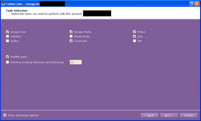
Task: Click the followers count field showing 50
Action: coord(76,62)
